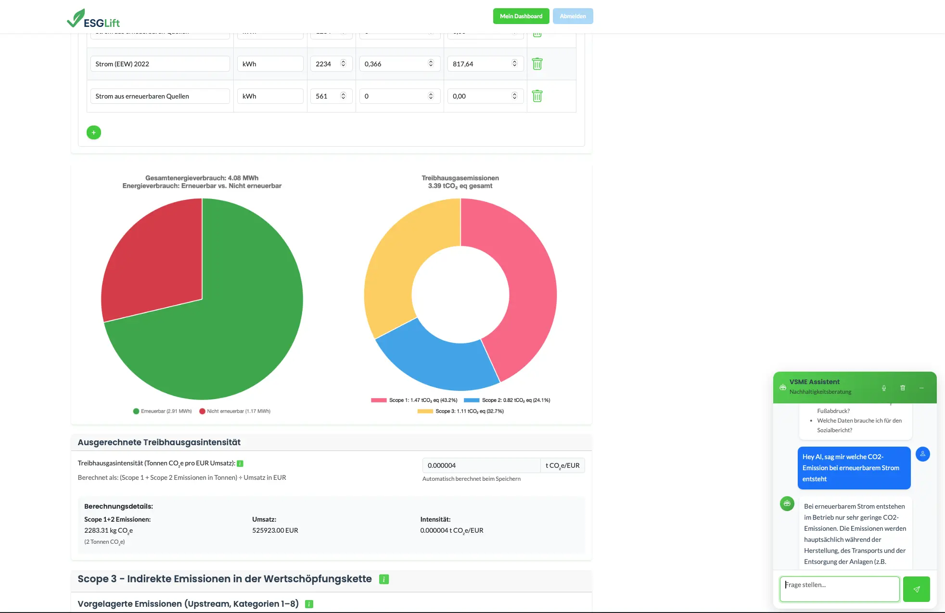Open Mein Dashboard

tap(521, 16)
